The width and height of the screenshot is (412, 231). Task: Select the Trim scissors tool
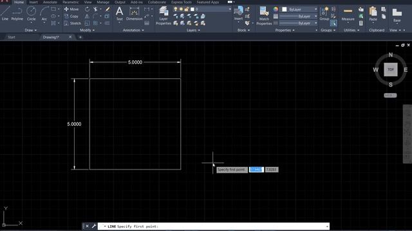pyautogui.click(x=95, y=9)
